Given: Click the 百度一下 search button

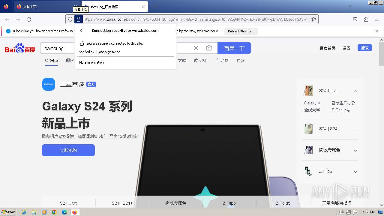Looking at the screenshot, I should tap(234, 48).
